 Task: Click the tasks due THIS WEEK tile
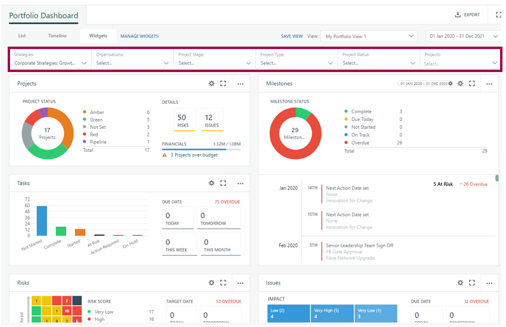pos(180,244)
